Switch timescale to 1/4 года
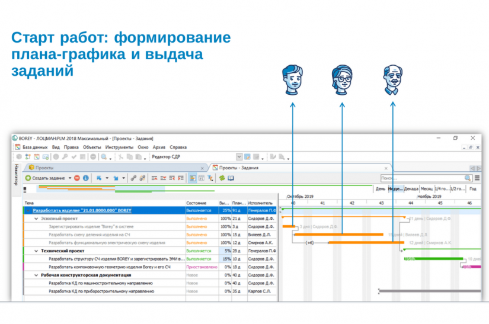Screen dimensions: 489x324 [442, 189]
